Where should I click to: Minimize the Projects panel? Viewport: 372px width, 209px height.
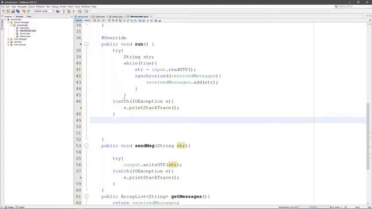[71, 17]
